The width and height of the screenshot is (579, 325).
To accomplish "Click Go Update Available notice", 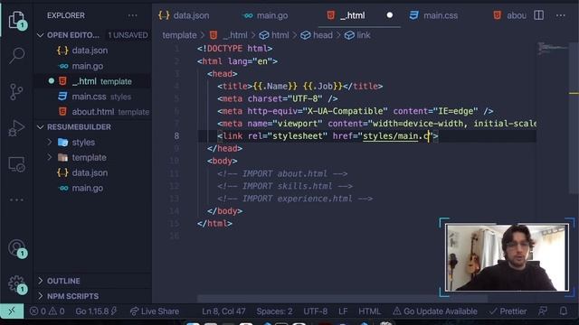I will pyautogui.click(x=435, y=311).
